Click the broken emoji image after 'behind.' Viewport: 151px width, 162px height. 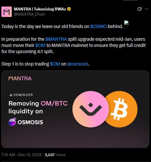click(x=126, y=23)
